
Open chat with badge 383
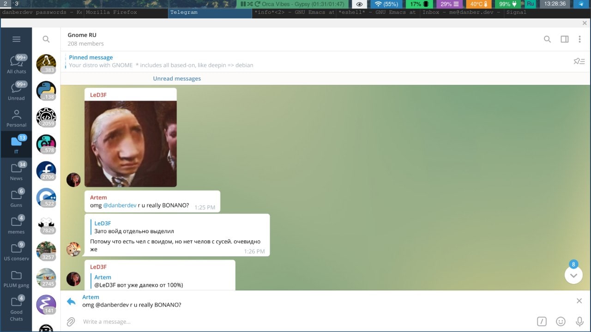click(x=46, y=64)
